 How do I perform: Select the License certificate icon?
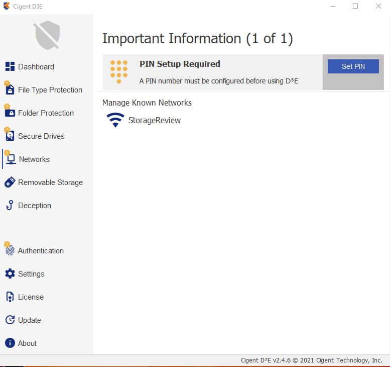10,297
